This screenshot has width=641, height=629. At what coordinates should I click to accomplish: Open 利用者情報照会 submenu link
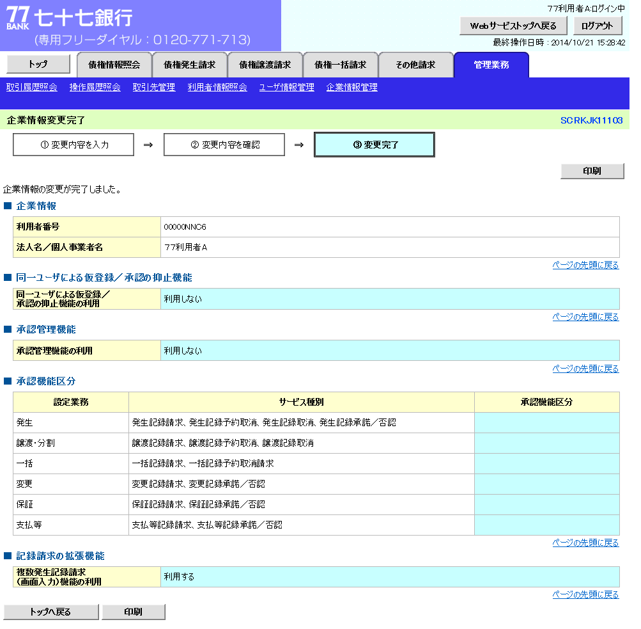tap(217, 87)
